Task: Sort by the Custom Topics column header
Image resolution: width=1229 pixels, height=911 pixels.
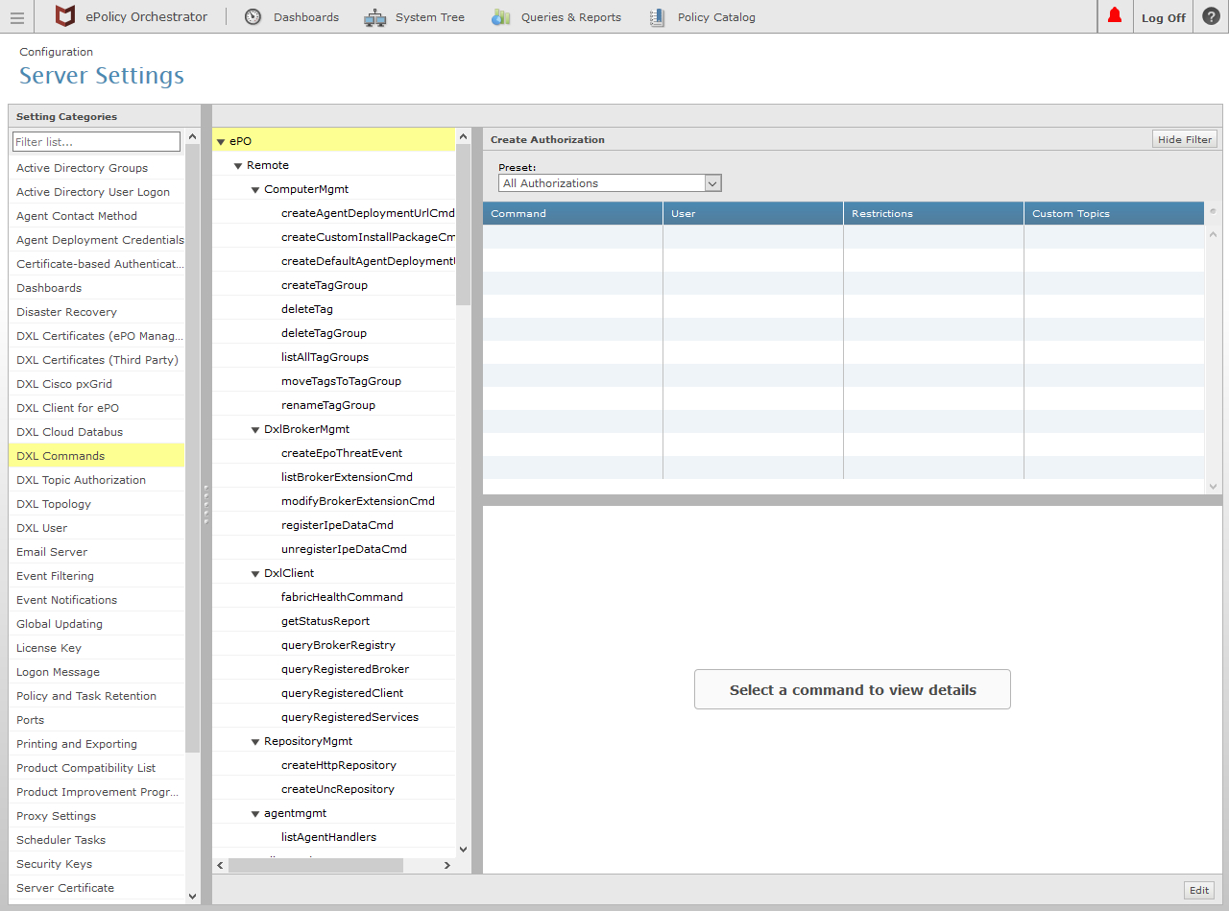Action: pyautogui.click(x=1114, y=213)
